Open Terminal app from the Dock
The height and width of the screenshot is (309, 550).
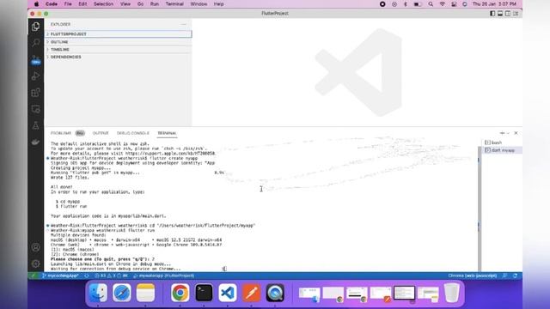pos(204,293)
